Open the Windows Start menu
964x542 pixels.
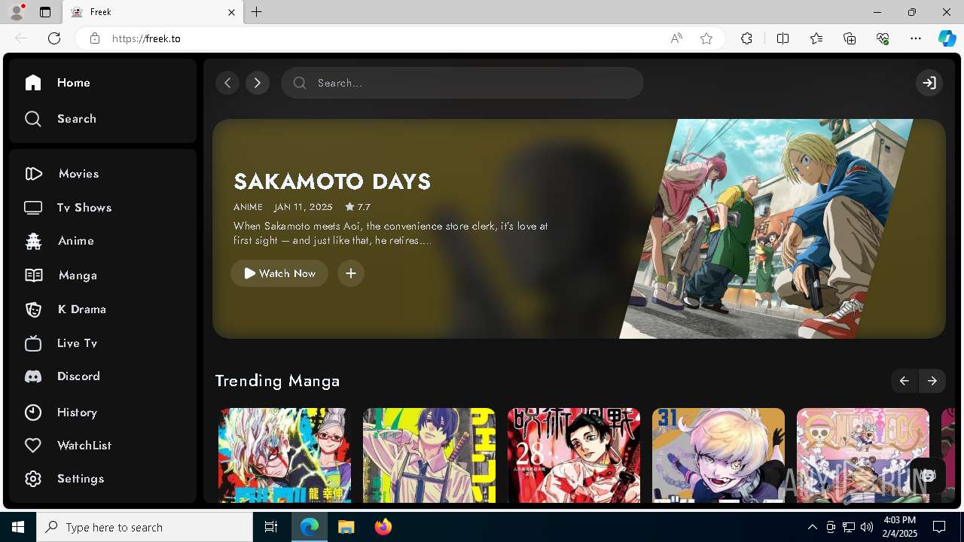tap(18, 527)
